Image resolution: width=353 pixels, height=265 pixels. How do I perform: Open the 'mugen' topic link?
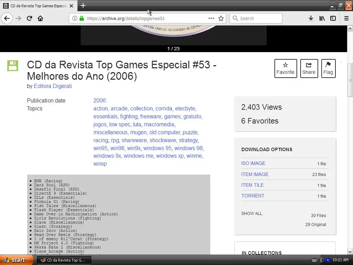pyautogui.click(x=138, y=132)
